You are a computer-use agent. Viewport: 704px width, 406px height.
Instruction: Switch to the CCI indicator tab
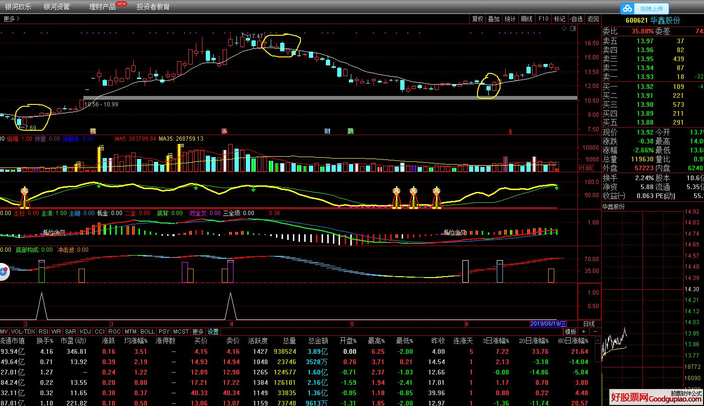coord(100,332)
